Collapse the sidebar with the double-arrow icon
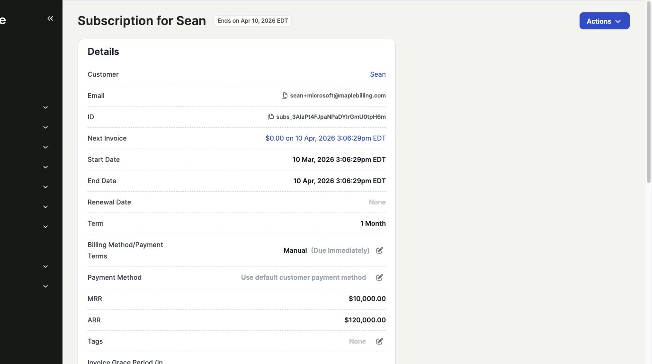The image size is (652, 364). coord(50,18)
